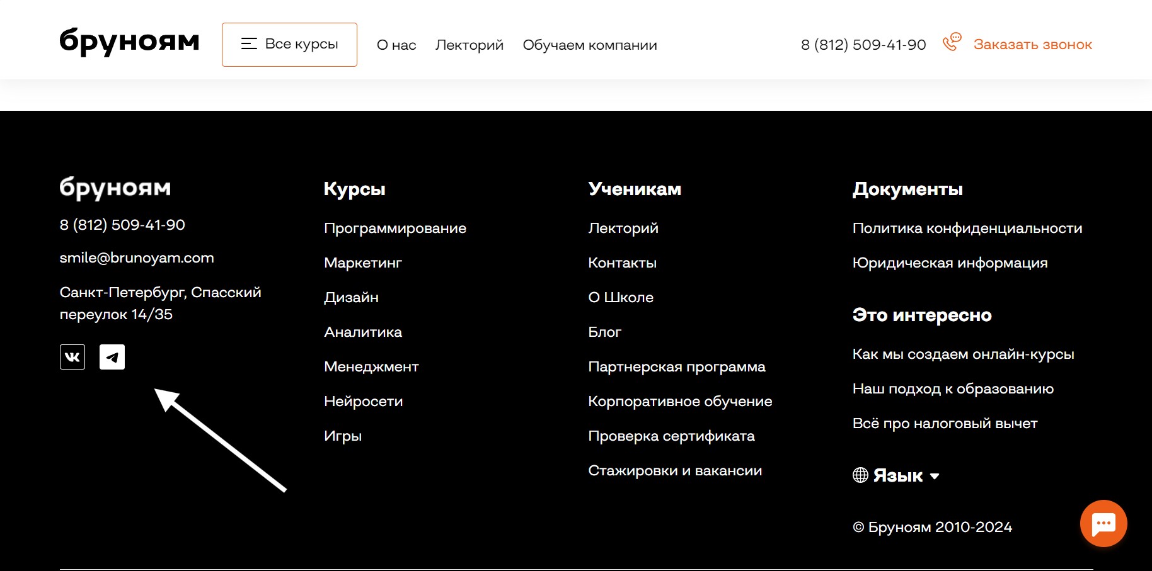The height and width of the screenshot is (571, 1152).
Task: Open the О Школе footer link
Action: 621,297
